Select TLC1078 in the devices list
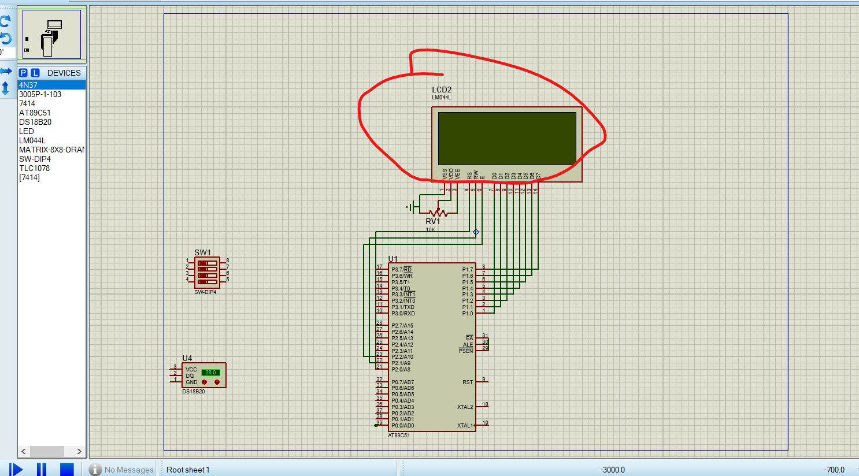 [51, 168]
